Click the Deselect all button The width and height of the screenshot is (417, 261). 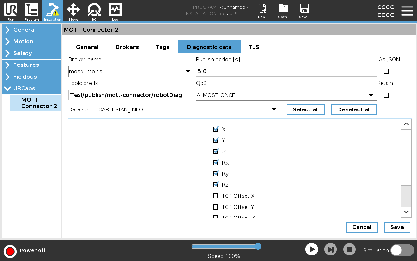354,109
